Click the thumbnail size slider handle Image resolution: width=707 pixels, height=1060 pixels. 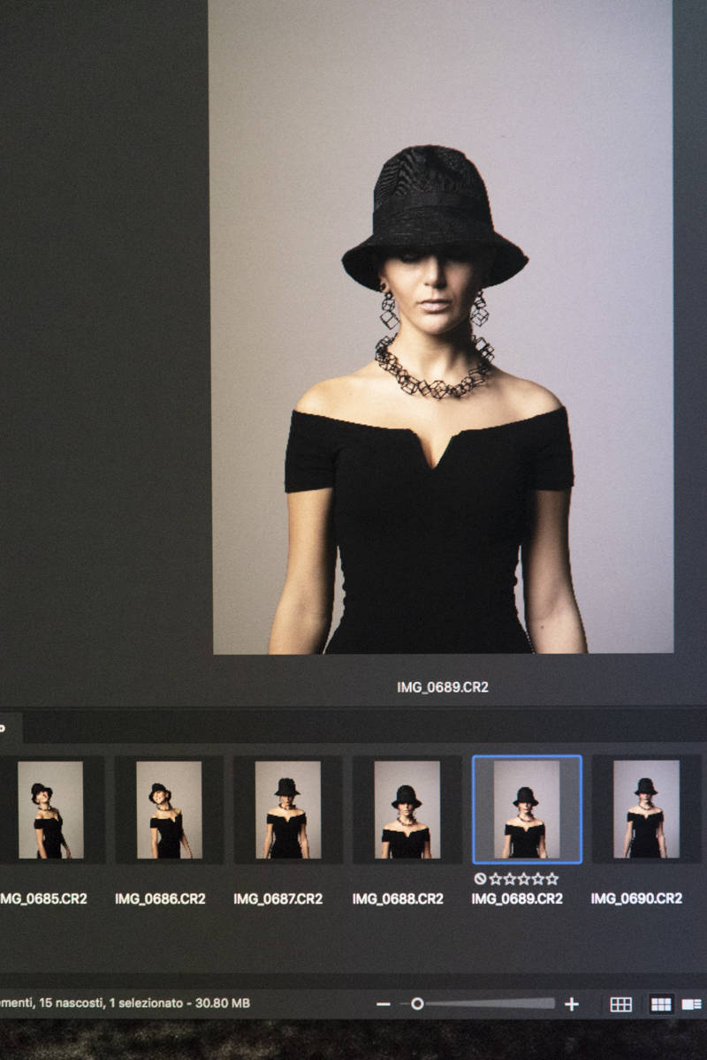coord(417,1003)
